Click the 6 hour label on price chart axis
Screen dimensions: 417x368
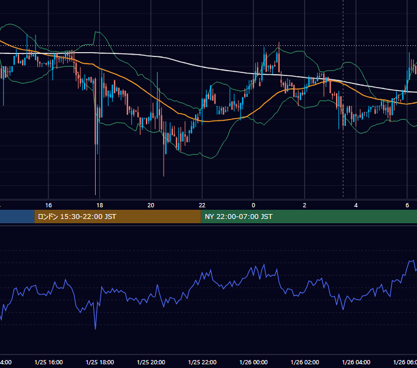click(x=407, y=205)
